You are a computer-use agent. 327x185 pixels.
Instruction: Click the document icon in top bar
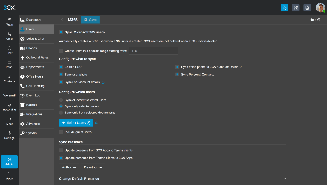point(307,8)
